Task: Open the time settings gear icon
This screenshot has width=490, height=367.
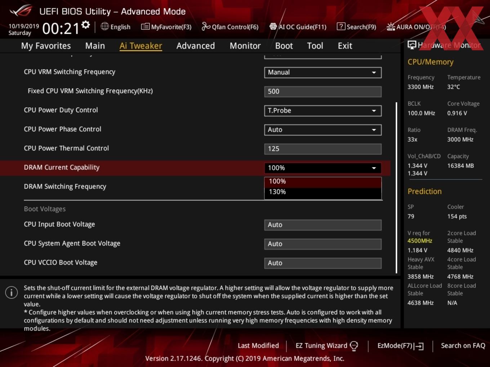Action: pos(86,25)
